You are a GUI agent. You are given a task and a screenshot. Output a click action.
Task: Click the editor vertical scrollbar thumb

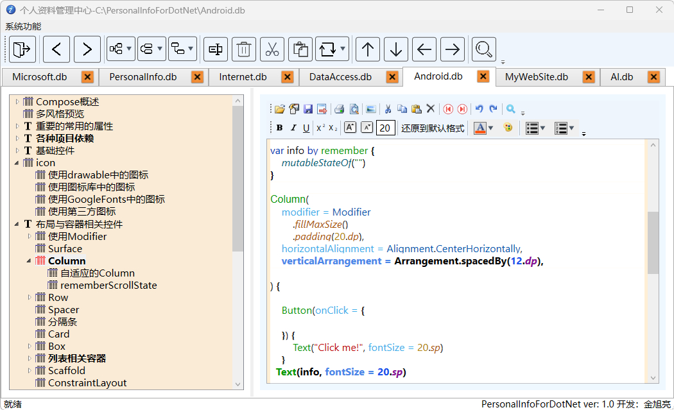[x=653, y=243]
